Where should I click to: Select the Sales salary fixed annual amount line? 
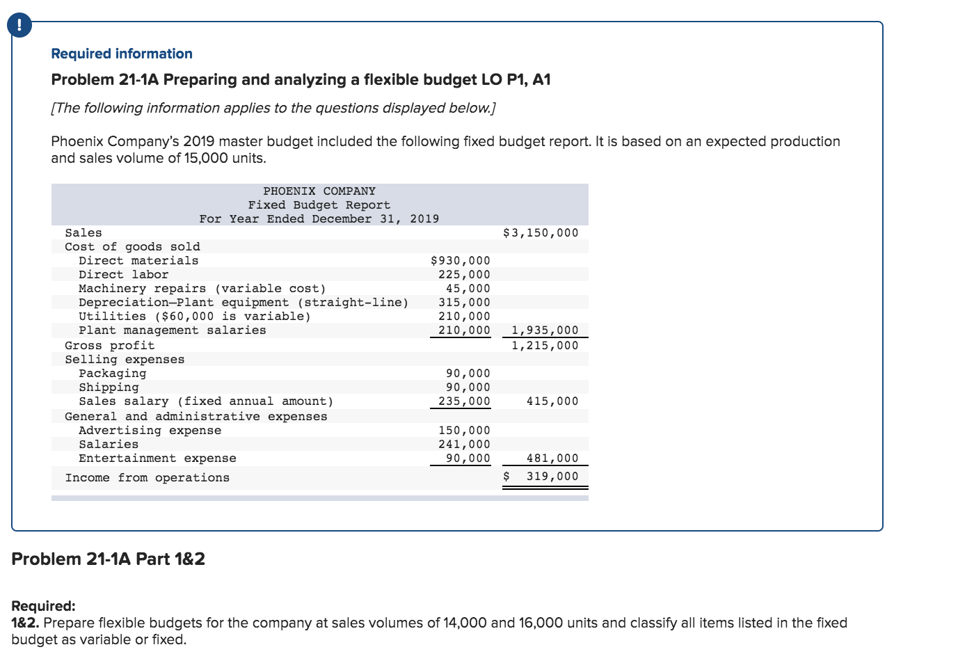tap(207, 401)
